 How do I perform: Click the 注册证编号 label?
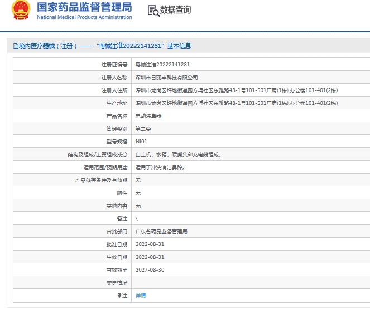pyautogui.click(x=114, y=65)
